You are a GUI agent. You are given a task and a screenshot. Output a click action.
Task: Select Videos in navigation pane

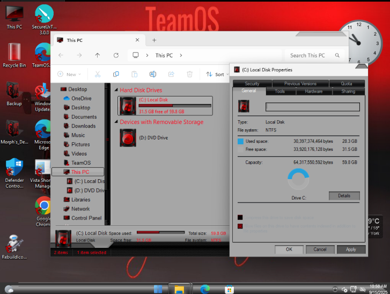coord(75,154)
